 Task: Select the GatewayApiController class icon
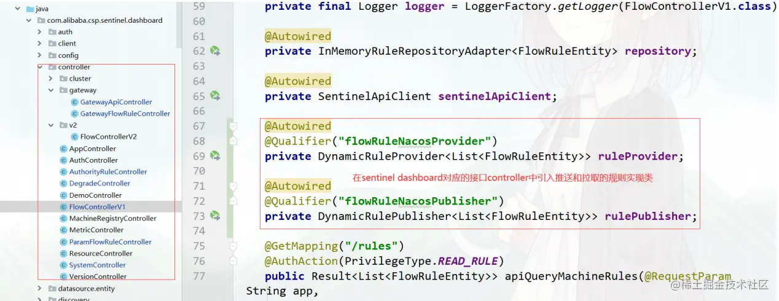(x=74, y=102)
